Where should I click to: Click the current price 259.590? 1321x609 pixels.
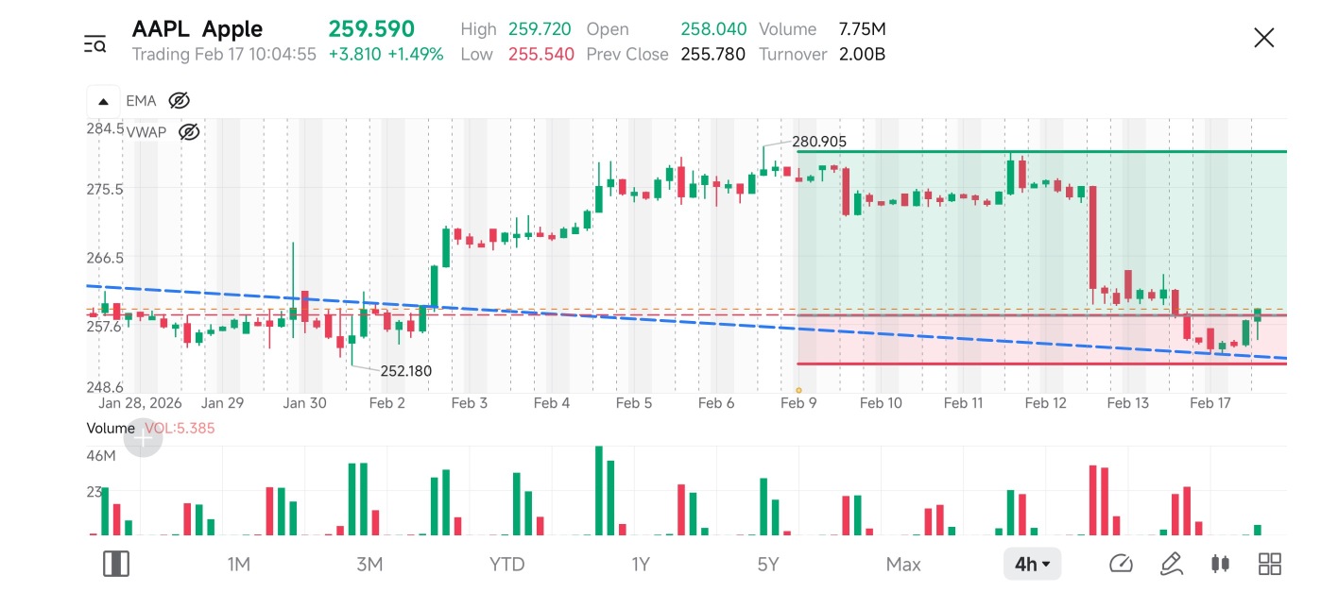[371, 29]
